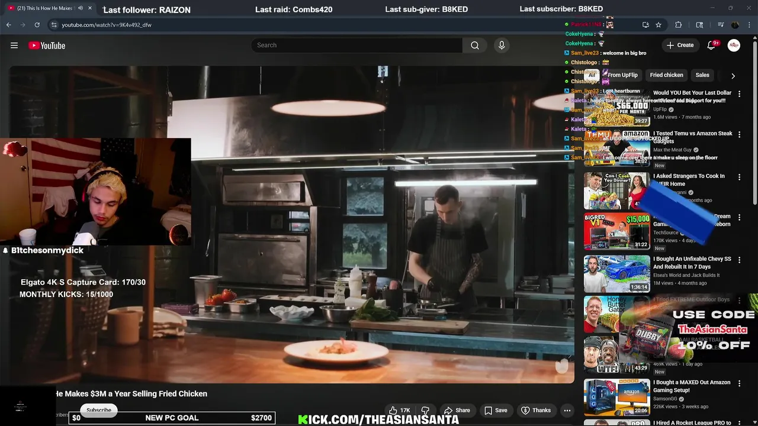Open Chrome media controls icon
This screenshot has width=758, height=426.
[x=721, y=25]
